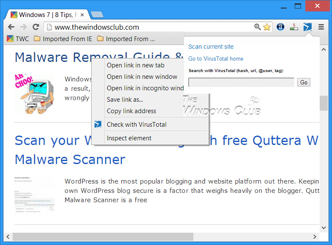
Task: Click the vertical scrollbar thumb
Action: pos(324,103)
